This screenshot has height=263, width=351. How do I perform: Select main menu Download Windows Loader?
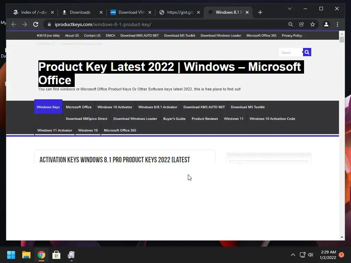pos(135,118)
